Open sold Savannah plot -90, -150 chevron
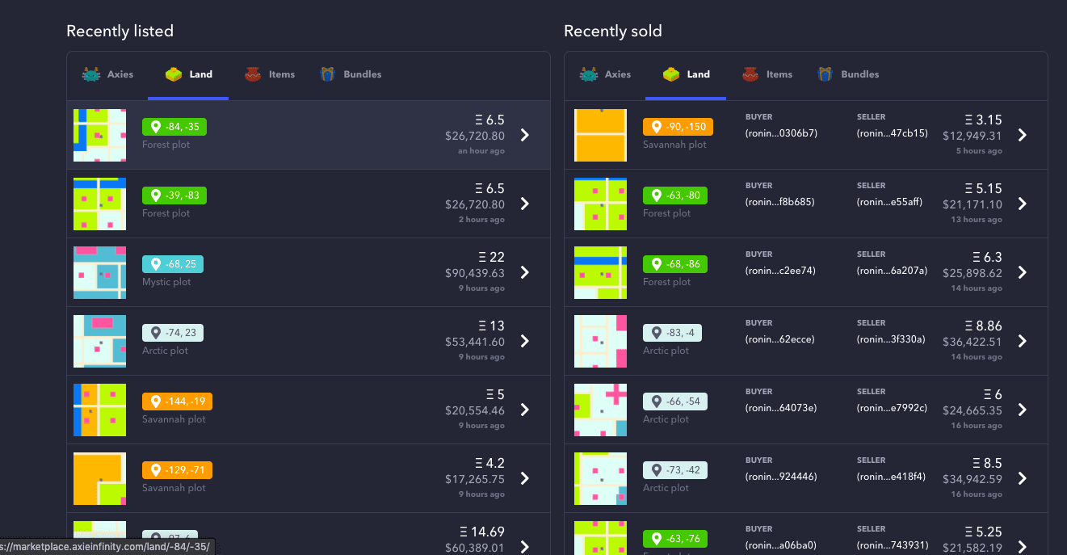This screenshot has width=1067, height=555. 1022,135
